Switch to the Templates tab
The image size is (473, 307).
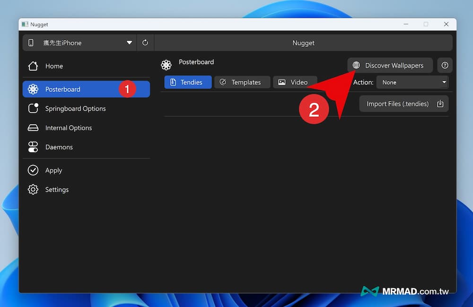coord(242,82)
